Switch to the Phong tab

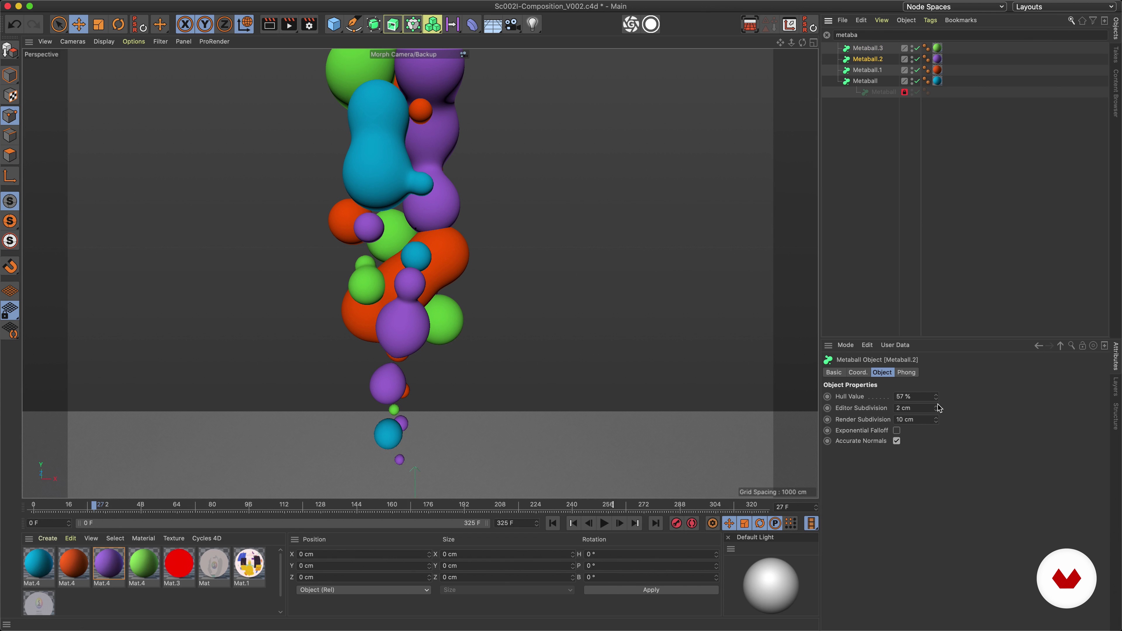tap(906, 372)
